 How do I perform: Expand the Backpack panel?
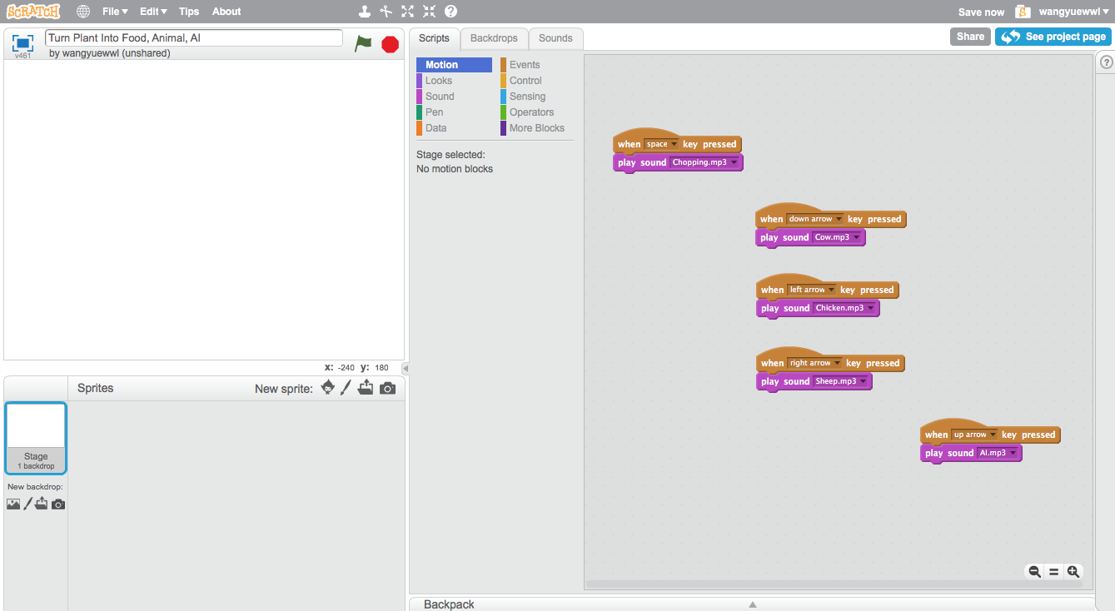pyautogui.click(x=752, y=604)
